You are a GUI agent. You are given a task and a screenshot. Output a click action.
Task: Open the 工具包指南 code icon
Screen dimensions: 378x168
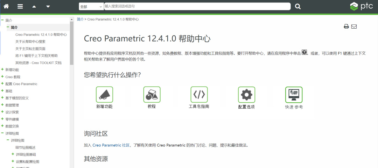(x=199, y=95)
